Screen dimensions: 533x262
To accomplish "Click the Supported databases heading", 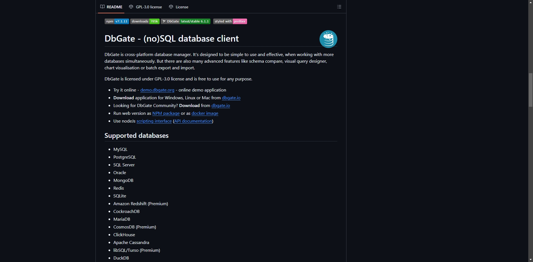I will pos(137,136).
